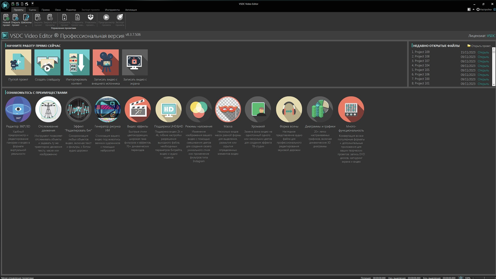Click the Создать слайдшоу tile
The width and height of the screenshot is (496, 279).
click(x=47, y=62)
